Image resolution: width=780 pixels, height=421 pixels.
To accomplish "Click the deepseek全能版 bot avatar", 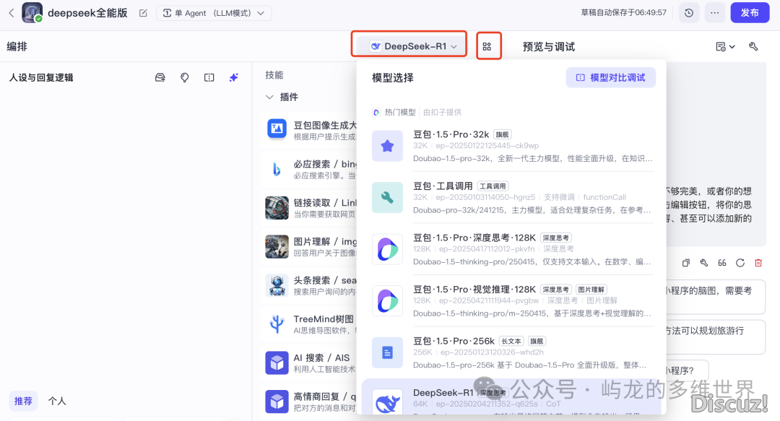I will point(32,13).
